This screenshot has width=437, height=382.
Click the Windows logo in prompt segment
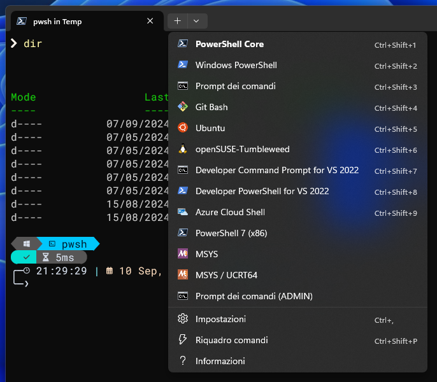point(27,244)
